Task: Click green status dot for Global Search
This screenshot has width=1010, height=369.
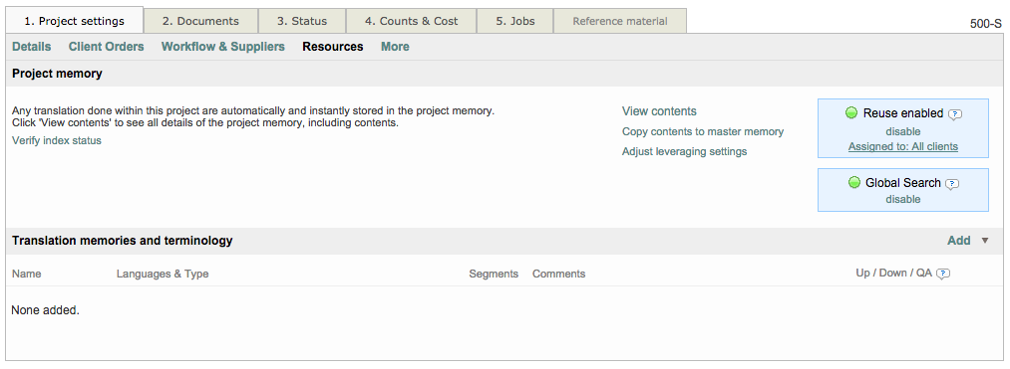Action: click(x=854, y=183)
